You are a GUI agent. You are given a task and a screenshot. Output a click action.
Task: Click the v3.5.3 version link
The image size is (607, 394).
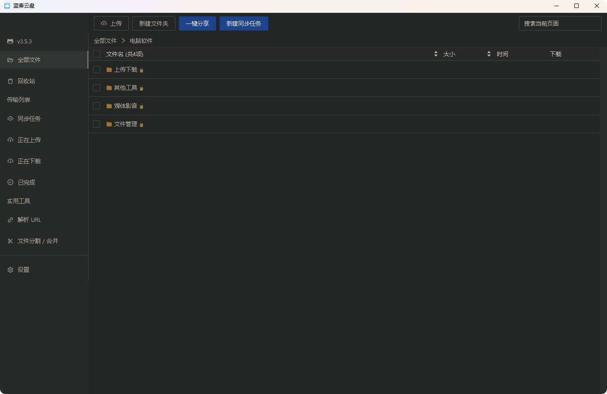[x=24, y=41]
